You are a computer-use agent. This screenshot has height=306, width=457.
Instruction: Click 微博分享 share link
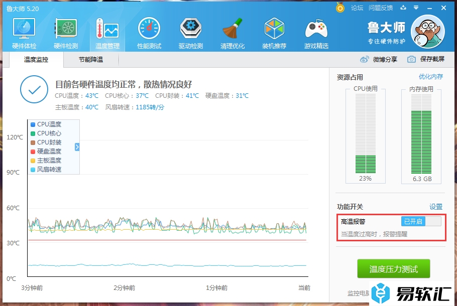point(385,59)
